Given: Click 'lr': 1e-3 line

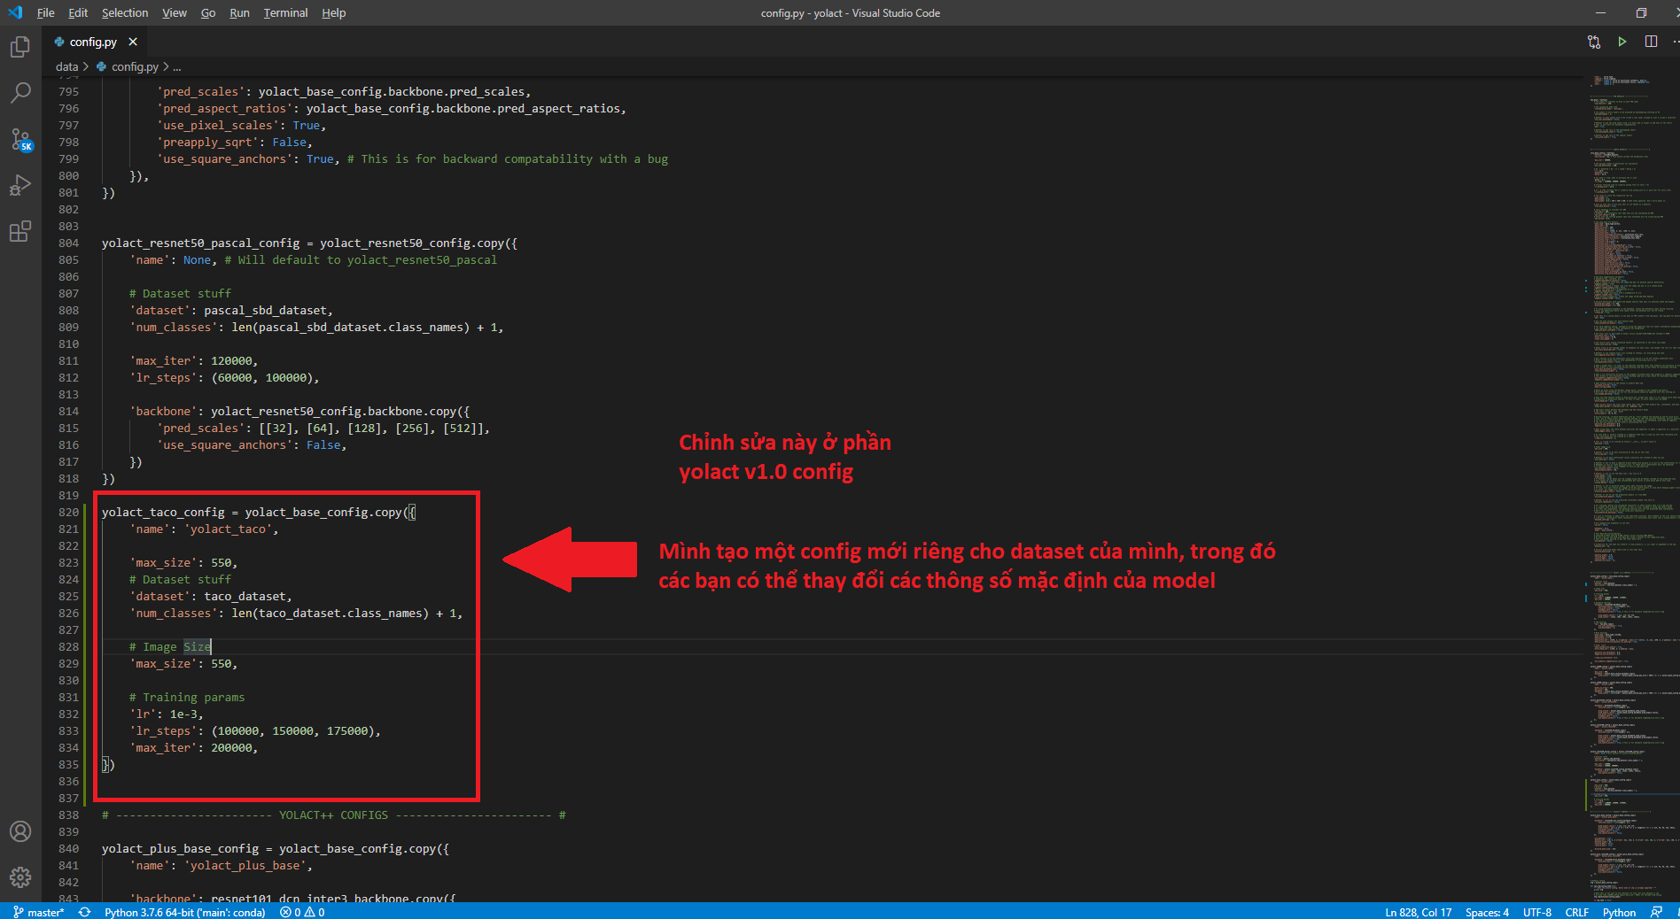Looking at the screenshot, I should click(167, 714).
